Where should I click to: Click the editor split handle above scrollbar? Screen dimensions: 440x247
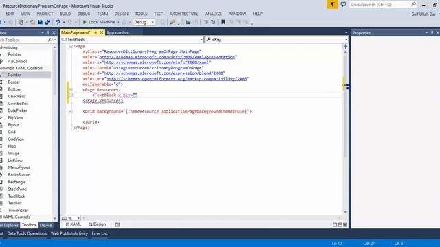(345, 47)
